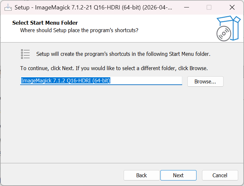Click into the Start Menu folder field

101,81
